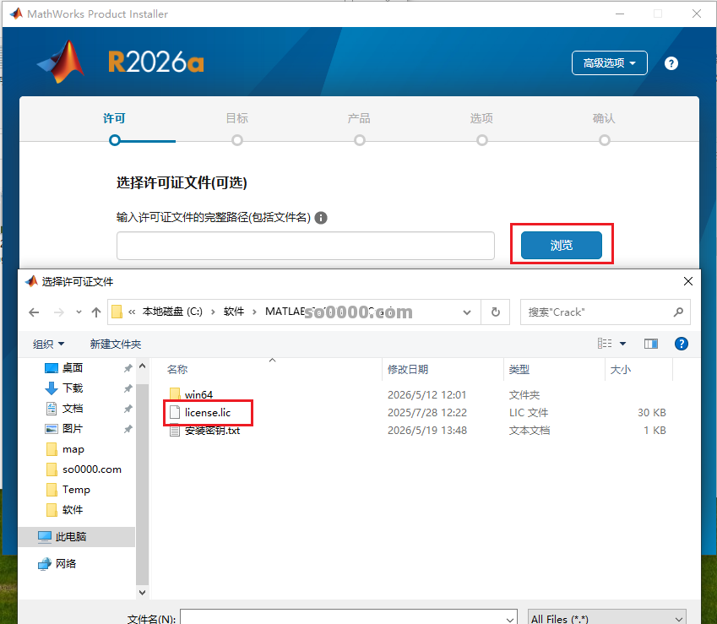This screenshot has width=717, height=624.
Task: Sort by 修改日期 column header
Action: click(x=408, y=369)
